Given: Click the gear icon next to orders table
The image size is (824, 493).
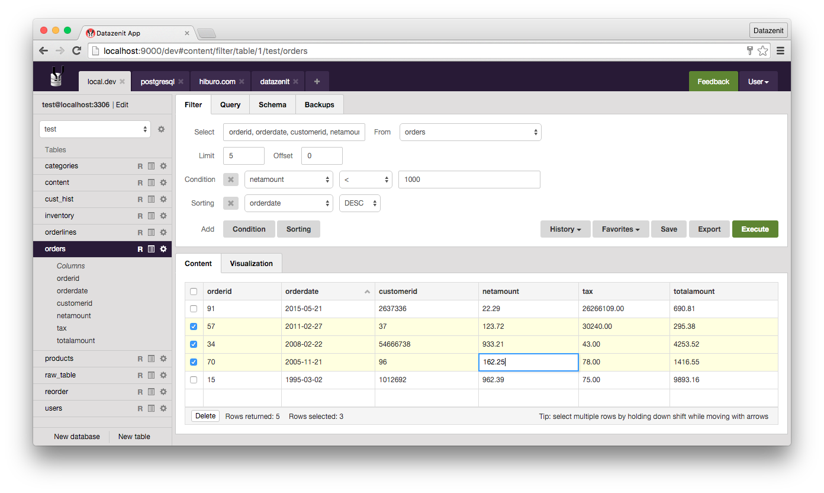Looking at the screenshot, I should click(x=163, y=249).
